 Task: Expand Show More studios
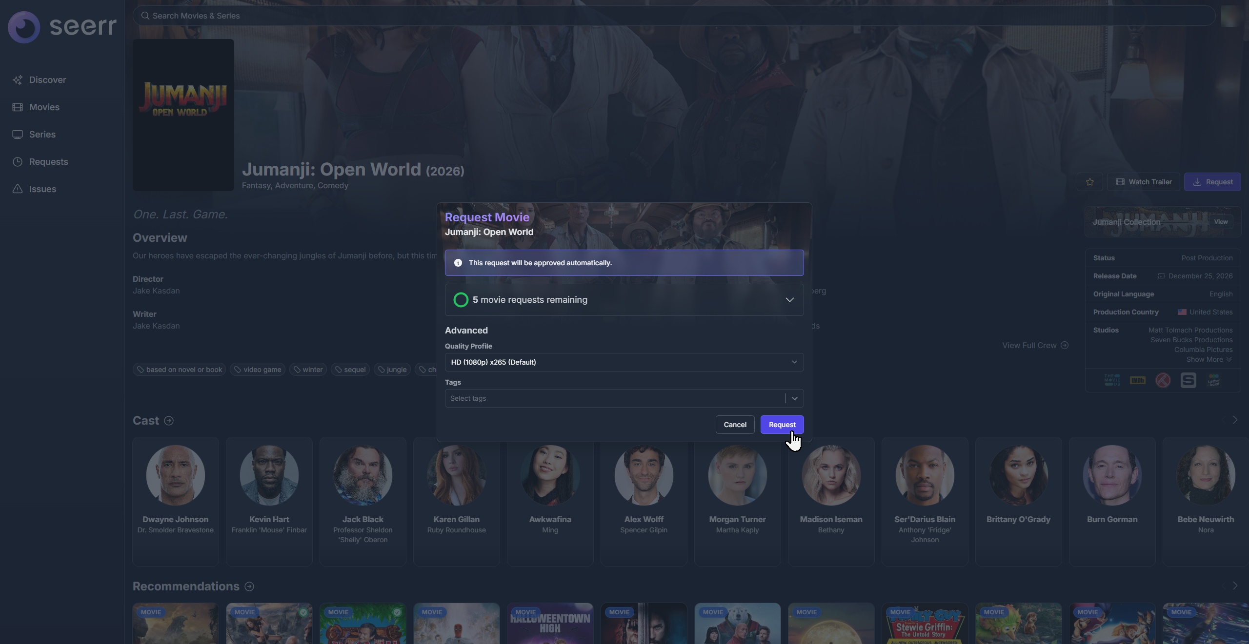click(x=1209, y=359)
